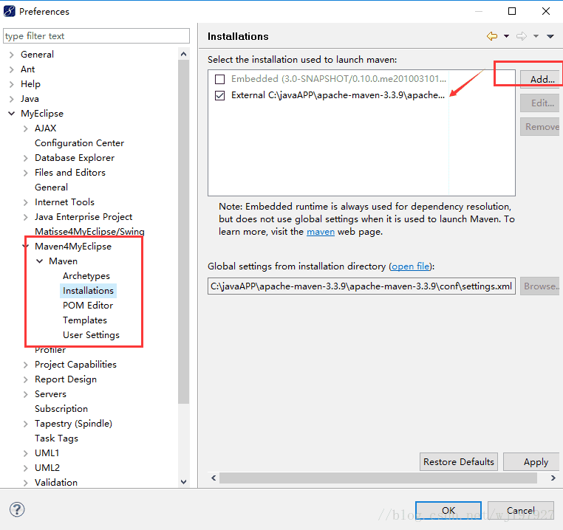Image resolution: width=563 pixels, height=530 pixels.
Task: Select General under MyEclipse
Action: click(x=51, y=187)
